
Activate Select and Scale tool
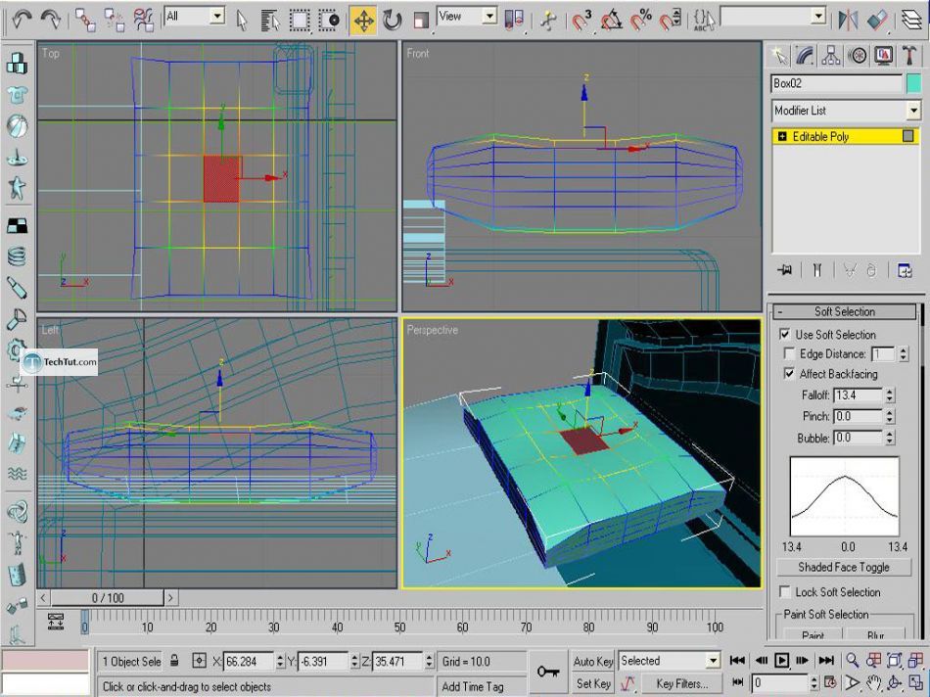tap(421, 21)
